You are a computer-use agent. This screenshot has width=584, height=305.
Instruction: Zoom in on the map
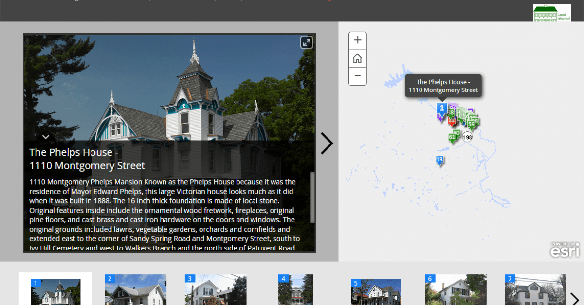pyautogui.click(x=357, y=40)
